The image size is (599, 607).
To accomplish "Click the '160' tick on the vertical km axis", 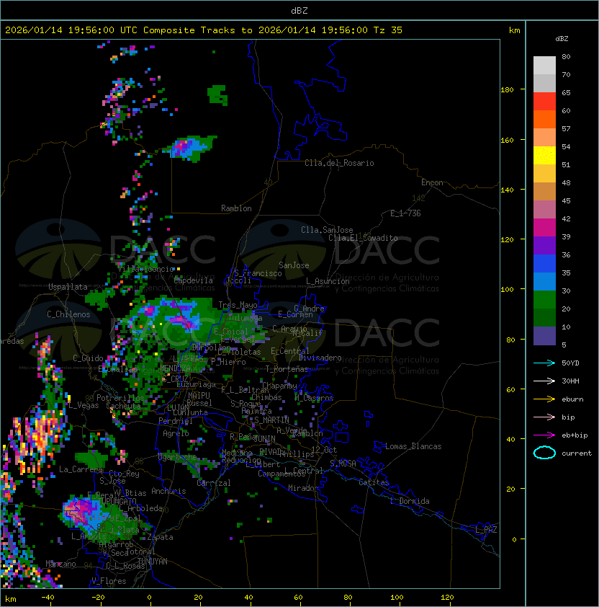I will 507,140.
